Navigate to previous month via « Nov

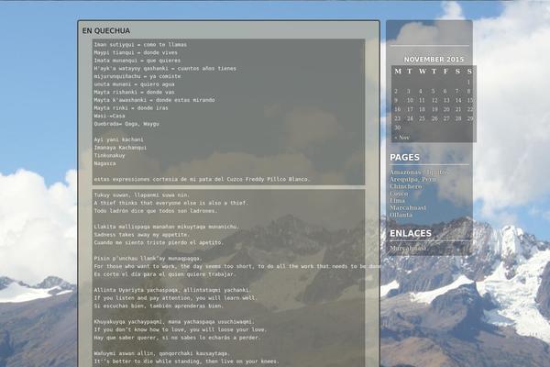click(401, 138)
